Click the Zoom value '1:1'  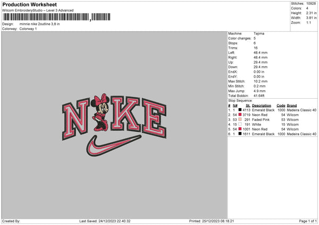click(x=308, y=22)
